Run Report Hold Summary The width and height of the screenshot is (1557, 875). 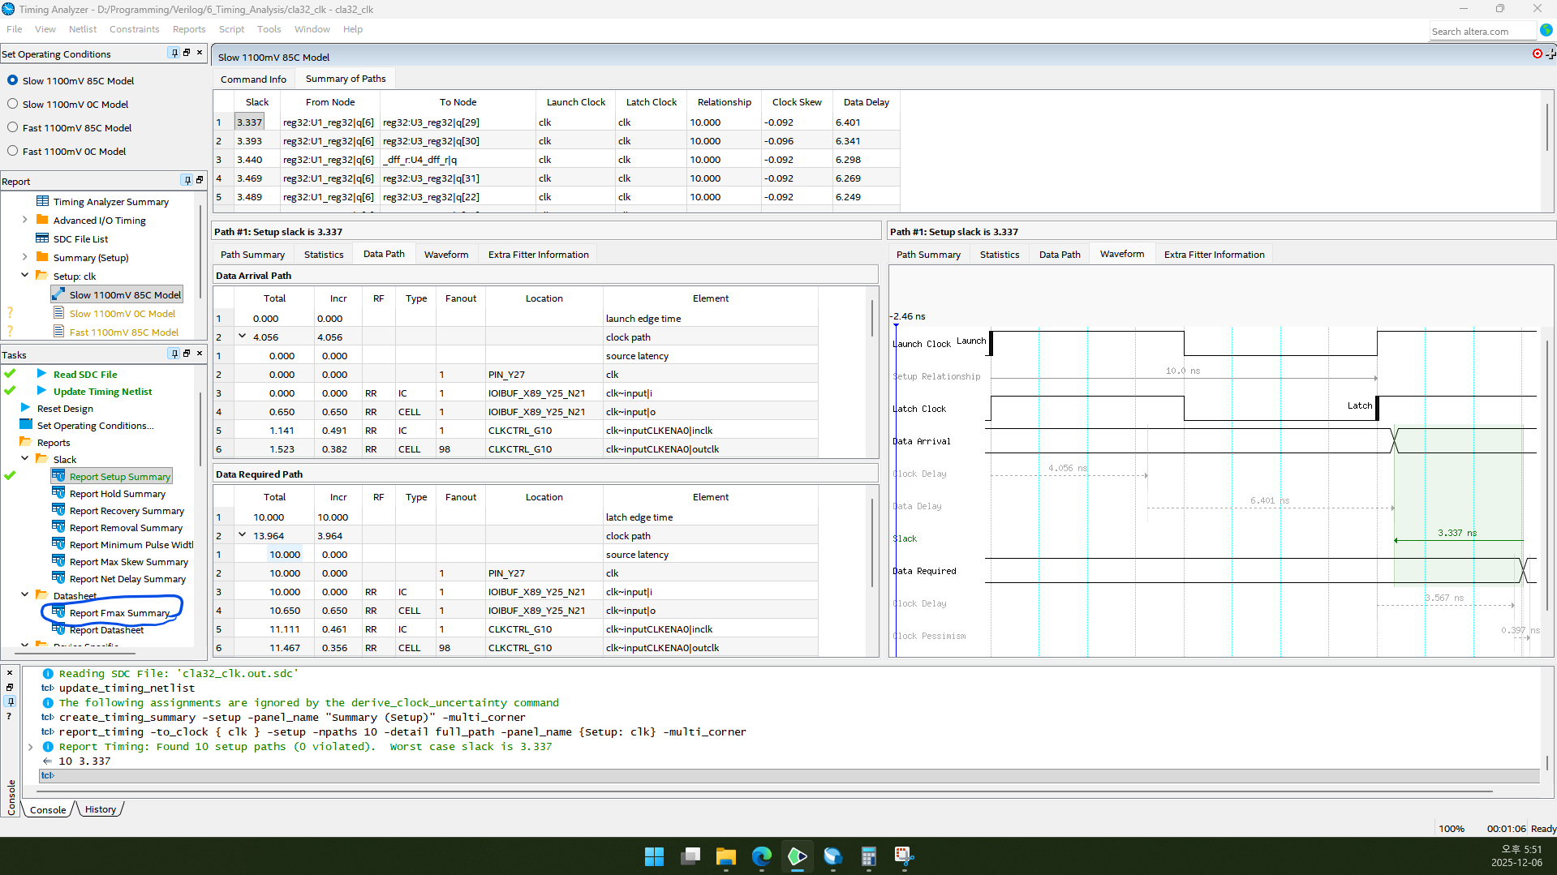[118, 493]
